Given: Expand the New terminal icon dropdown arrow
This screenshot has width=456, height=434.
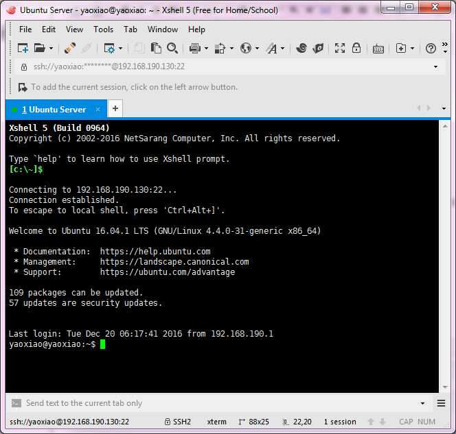Looking at the screenshot, I should 412,48.
